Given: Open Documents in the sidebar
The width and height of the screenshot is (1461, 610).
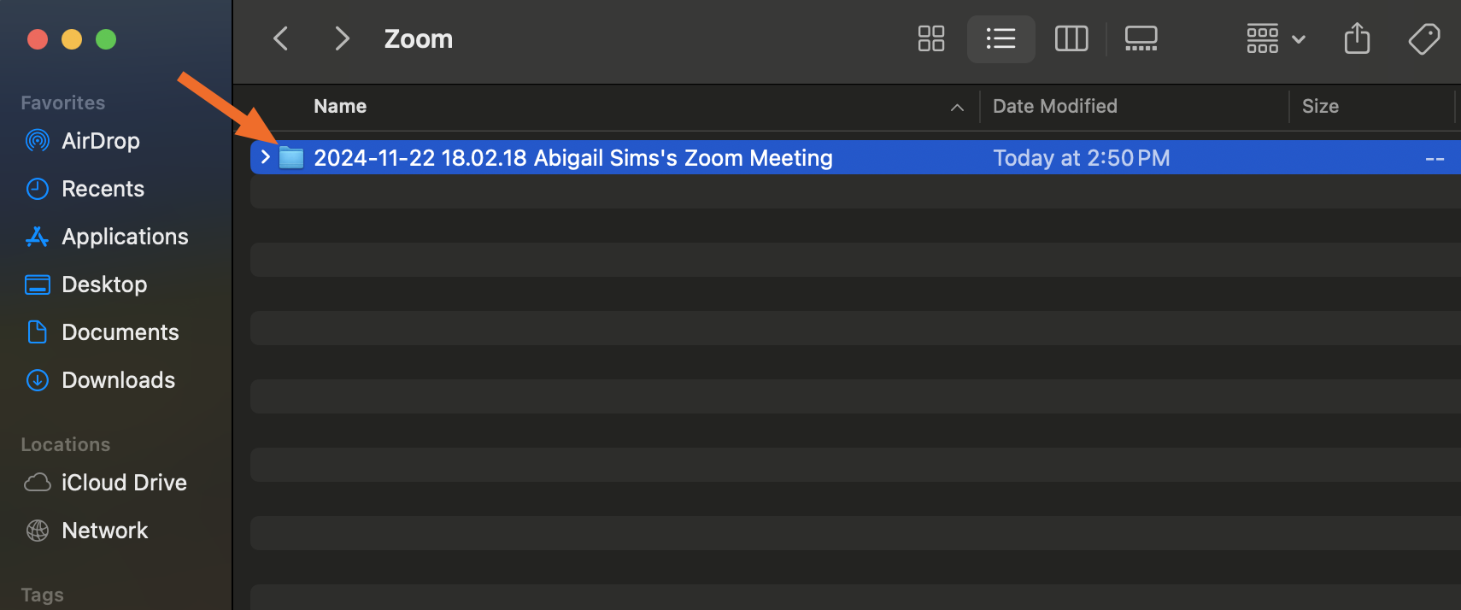Looking at the screenshot, I should pyautogui.click(x=120, y=332).
